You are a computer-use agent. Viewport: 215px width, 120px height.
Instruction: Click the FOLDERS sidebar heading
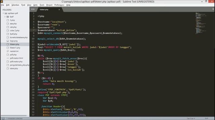click(7, 10)
